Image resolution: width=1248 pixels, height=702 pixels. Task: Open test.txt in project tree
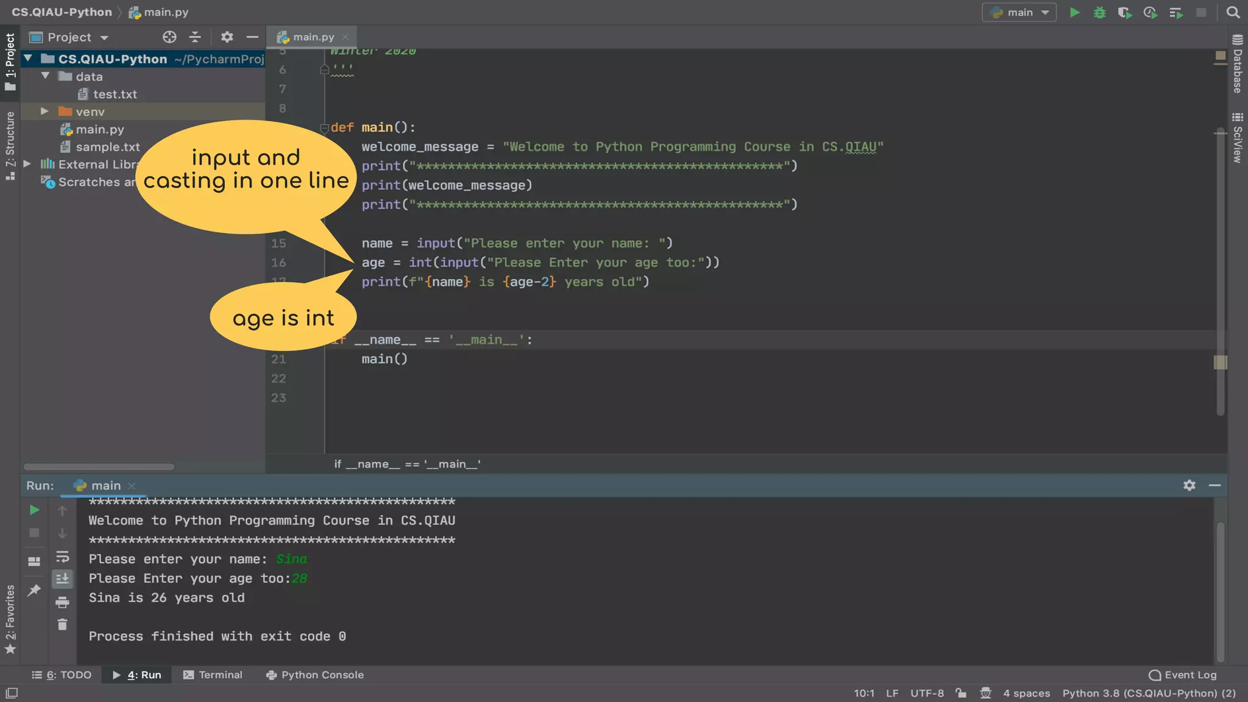[x=115, y=94]
